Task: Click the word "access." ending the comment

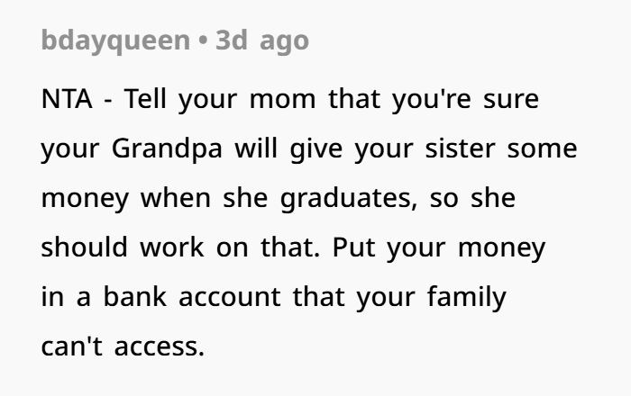Action: (160, 346)
